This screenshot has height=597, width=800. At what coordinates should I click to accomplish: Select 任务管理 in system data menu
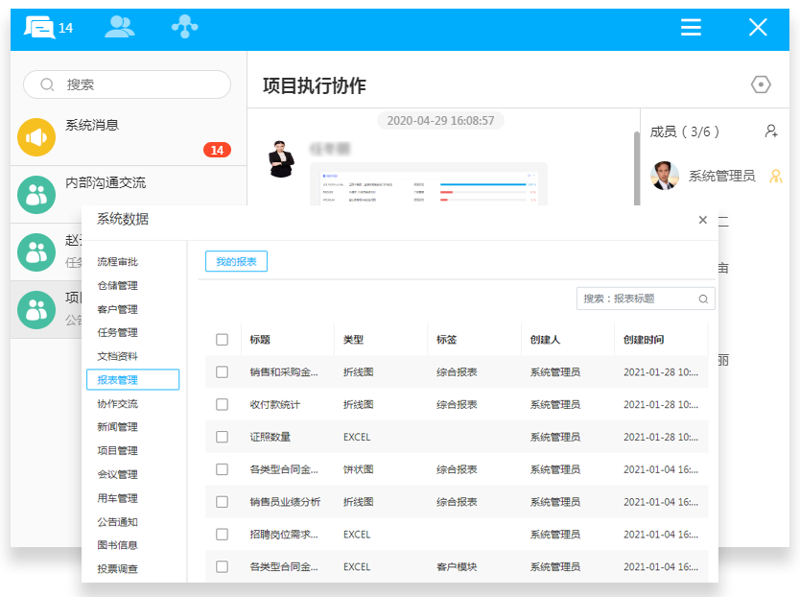(117, 332)
